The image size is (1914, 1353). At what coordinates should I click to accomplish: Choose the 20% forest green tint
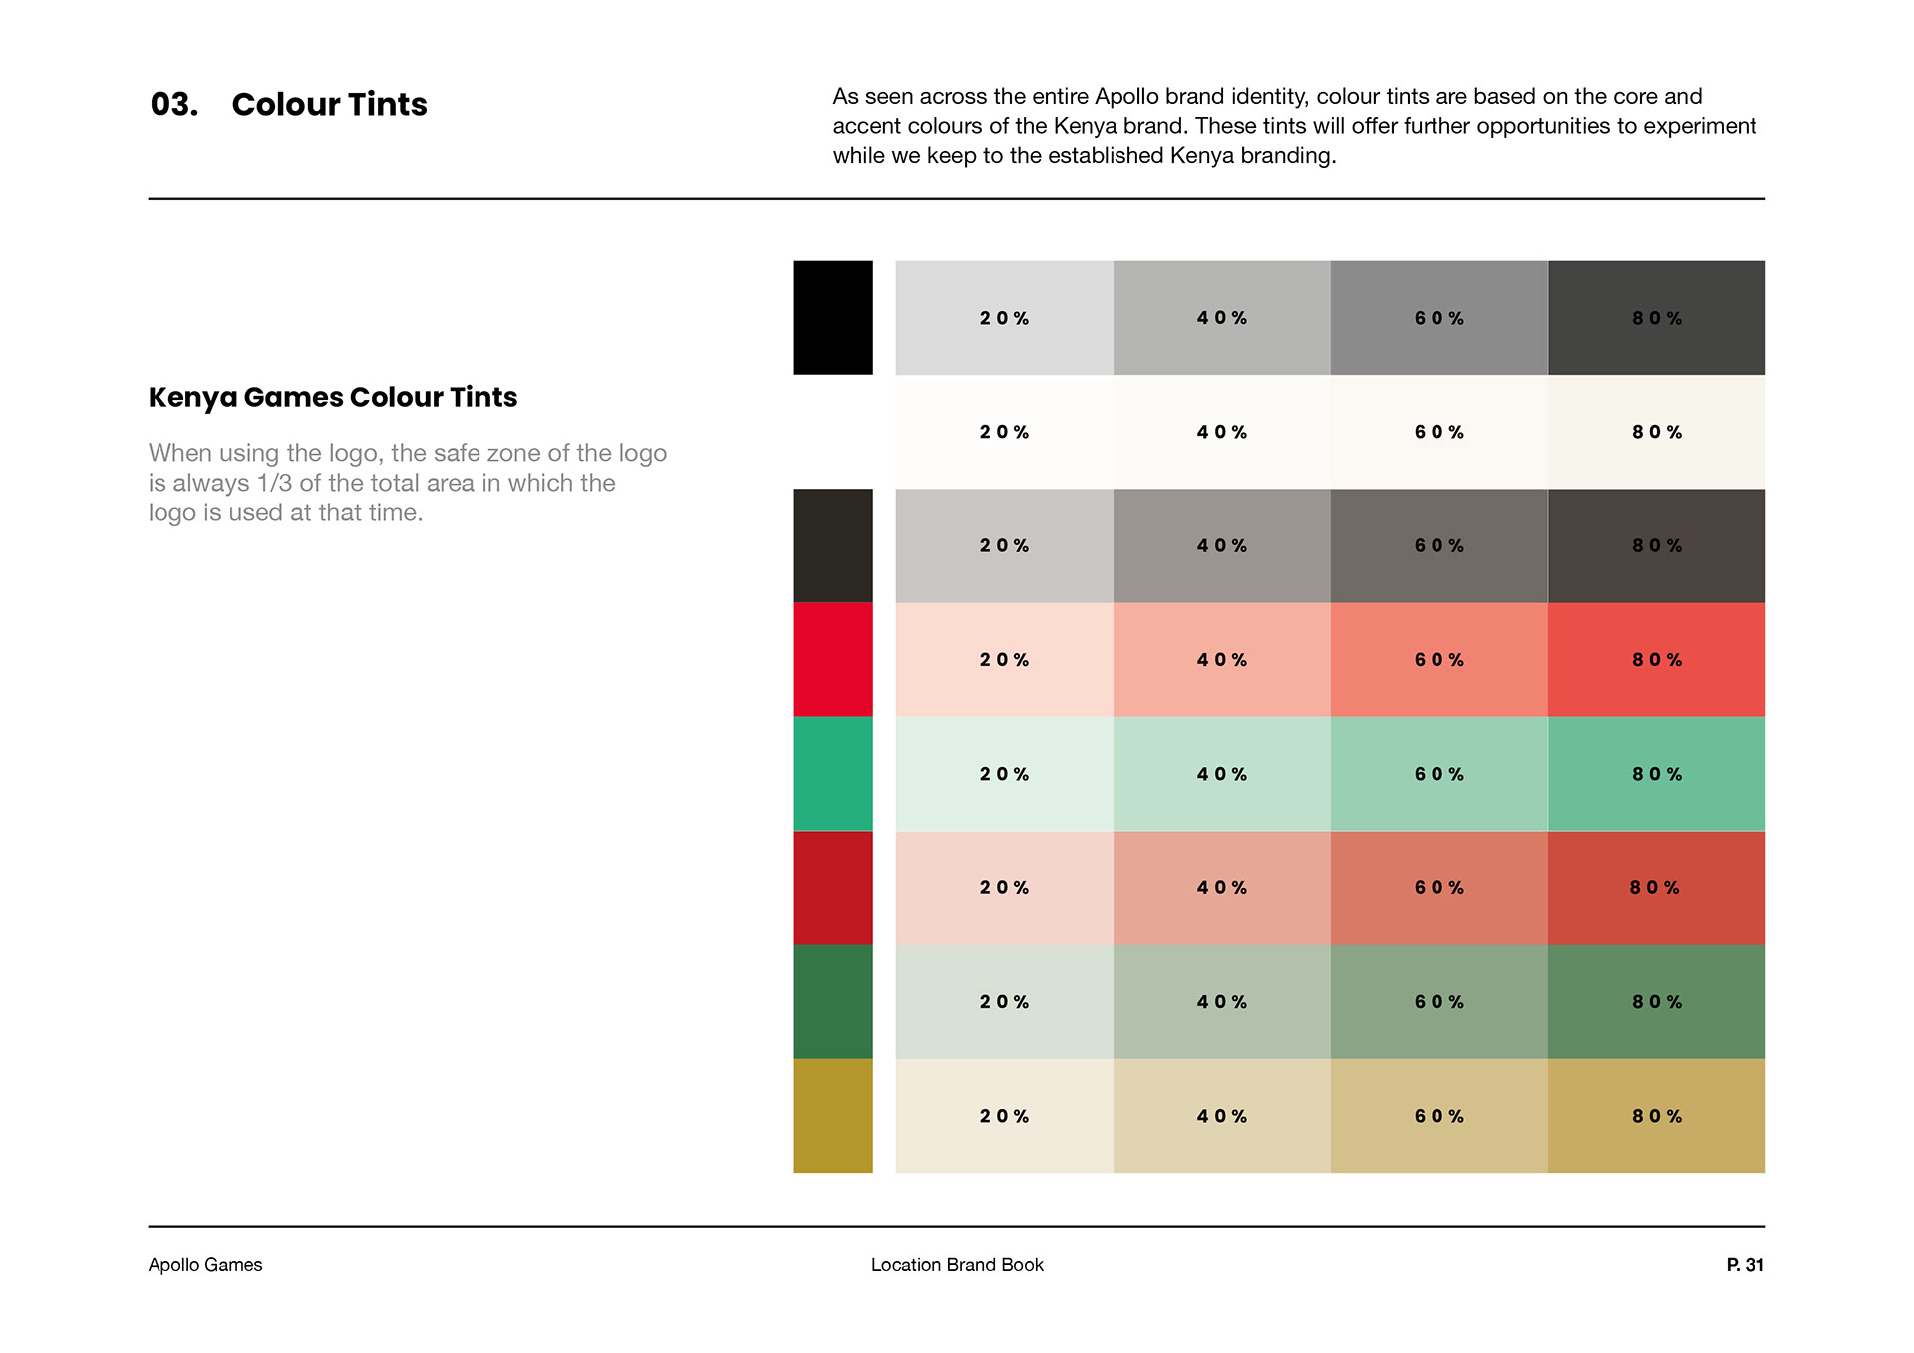tap(1004, 1001)
